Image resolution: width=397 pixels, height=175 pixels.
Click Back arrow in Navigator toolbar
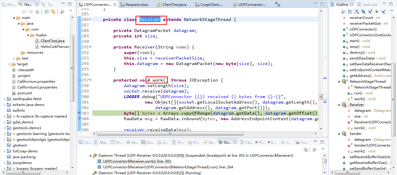tap(24, 12)
